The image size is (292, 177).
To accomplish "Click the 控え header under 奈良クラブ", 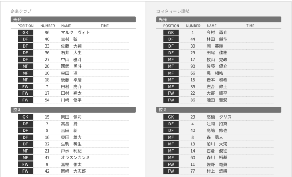I will click(73, 109).
